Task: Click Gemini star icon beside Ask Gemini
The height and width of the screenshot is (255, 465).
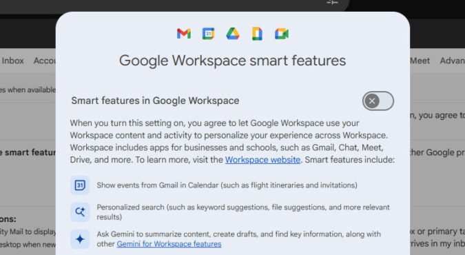Action: [x=80, y=239]
